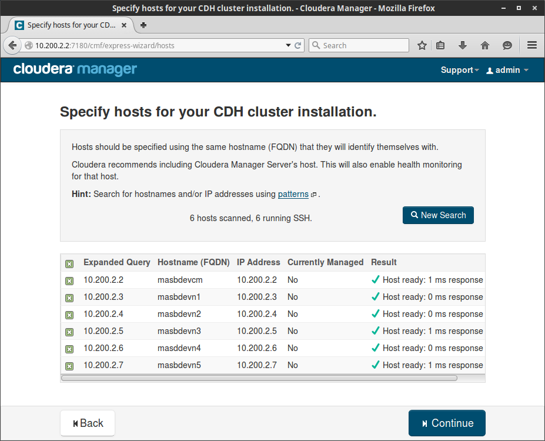Select the 'Specify hosts for your CD...' browser tab
The height and width of the screenshot is (441, 545).
[71, 25]
